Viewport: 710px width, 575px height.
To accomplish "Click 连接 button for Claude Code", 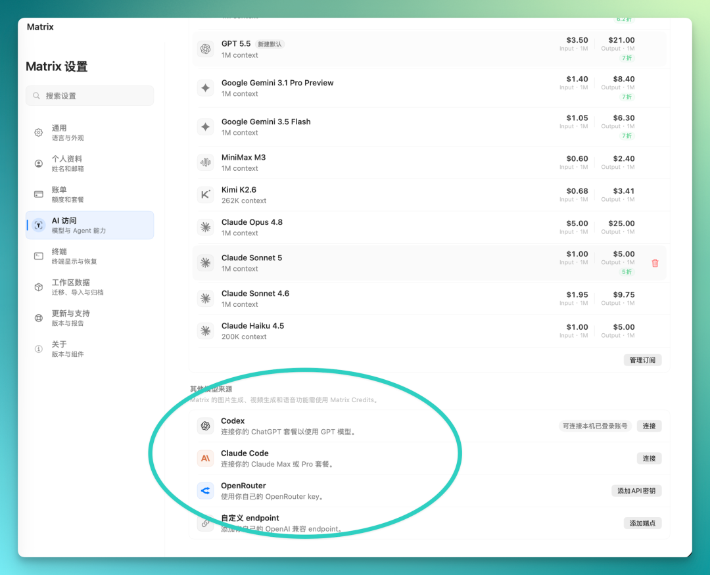I will click(x=649, y=458).
